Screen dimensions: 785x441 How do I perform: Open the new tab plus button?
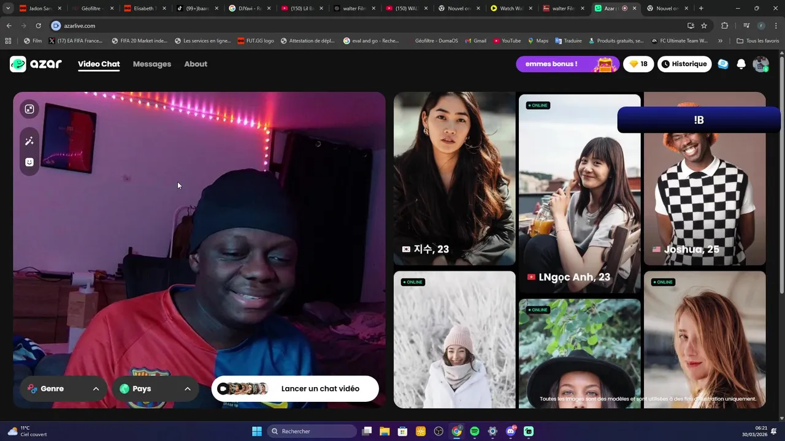tap(701, 9)
